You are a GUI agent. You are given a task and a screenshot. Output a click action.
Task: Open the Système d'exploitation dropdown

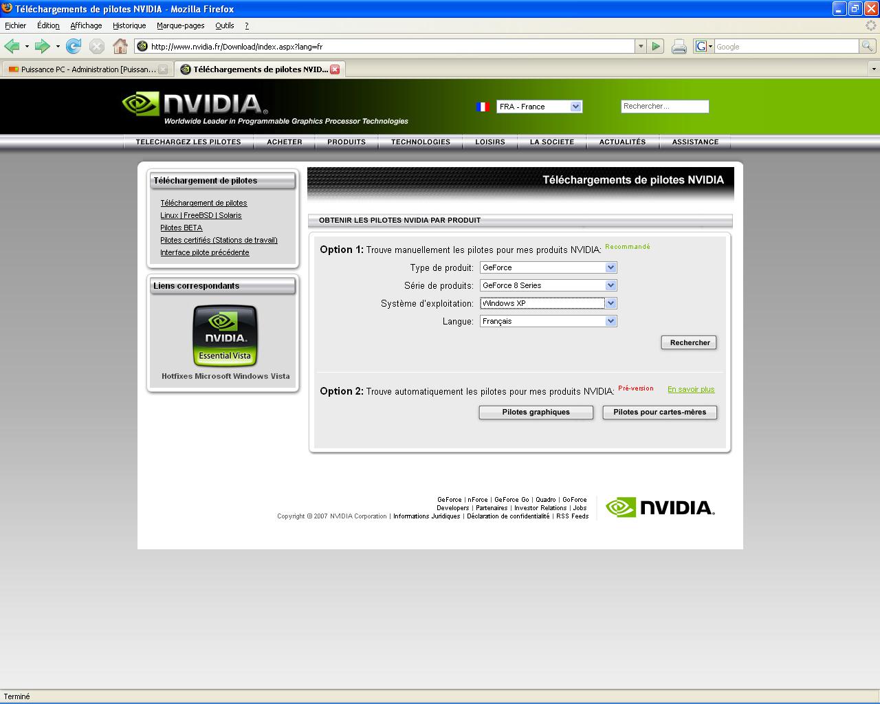pyautogui.click(x=548, y=303)
